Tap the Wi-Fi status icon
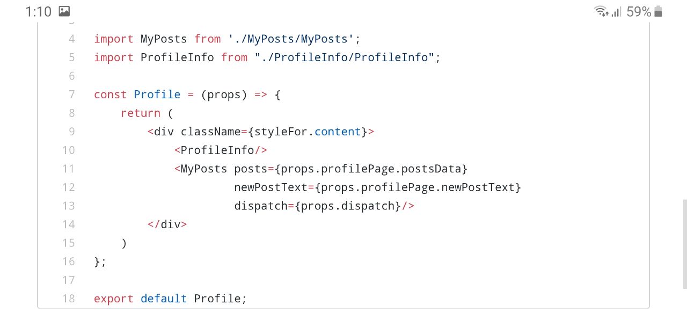Image resolution: width=687 pixels, height=334 pixels. click(601, 11)
